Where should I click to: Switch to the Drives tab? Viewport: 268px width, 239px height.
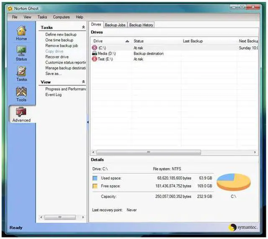(96, 24)
